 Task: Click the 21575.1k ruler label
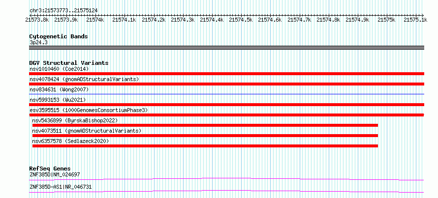click(x=415, y=20)
